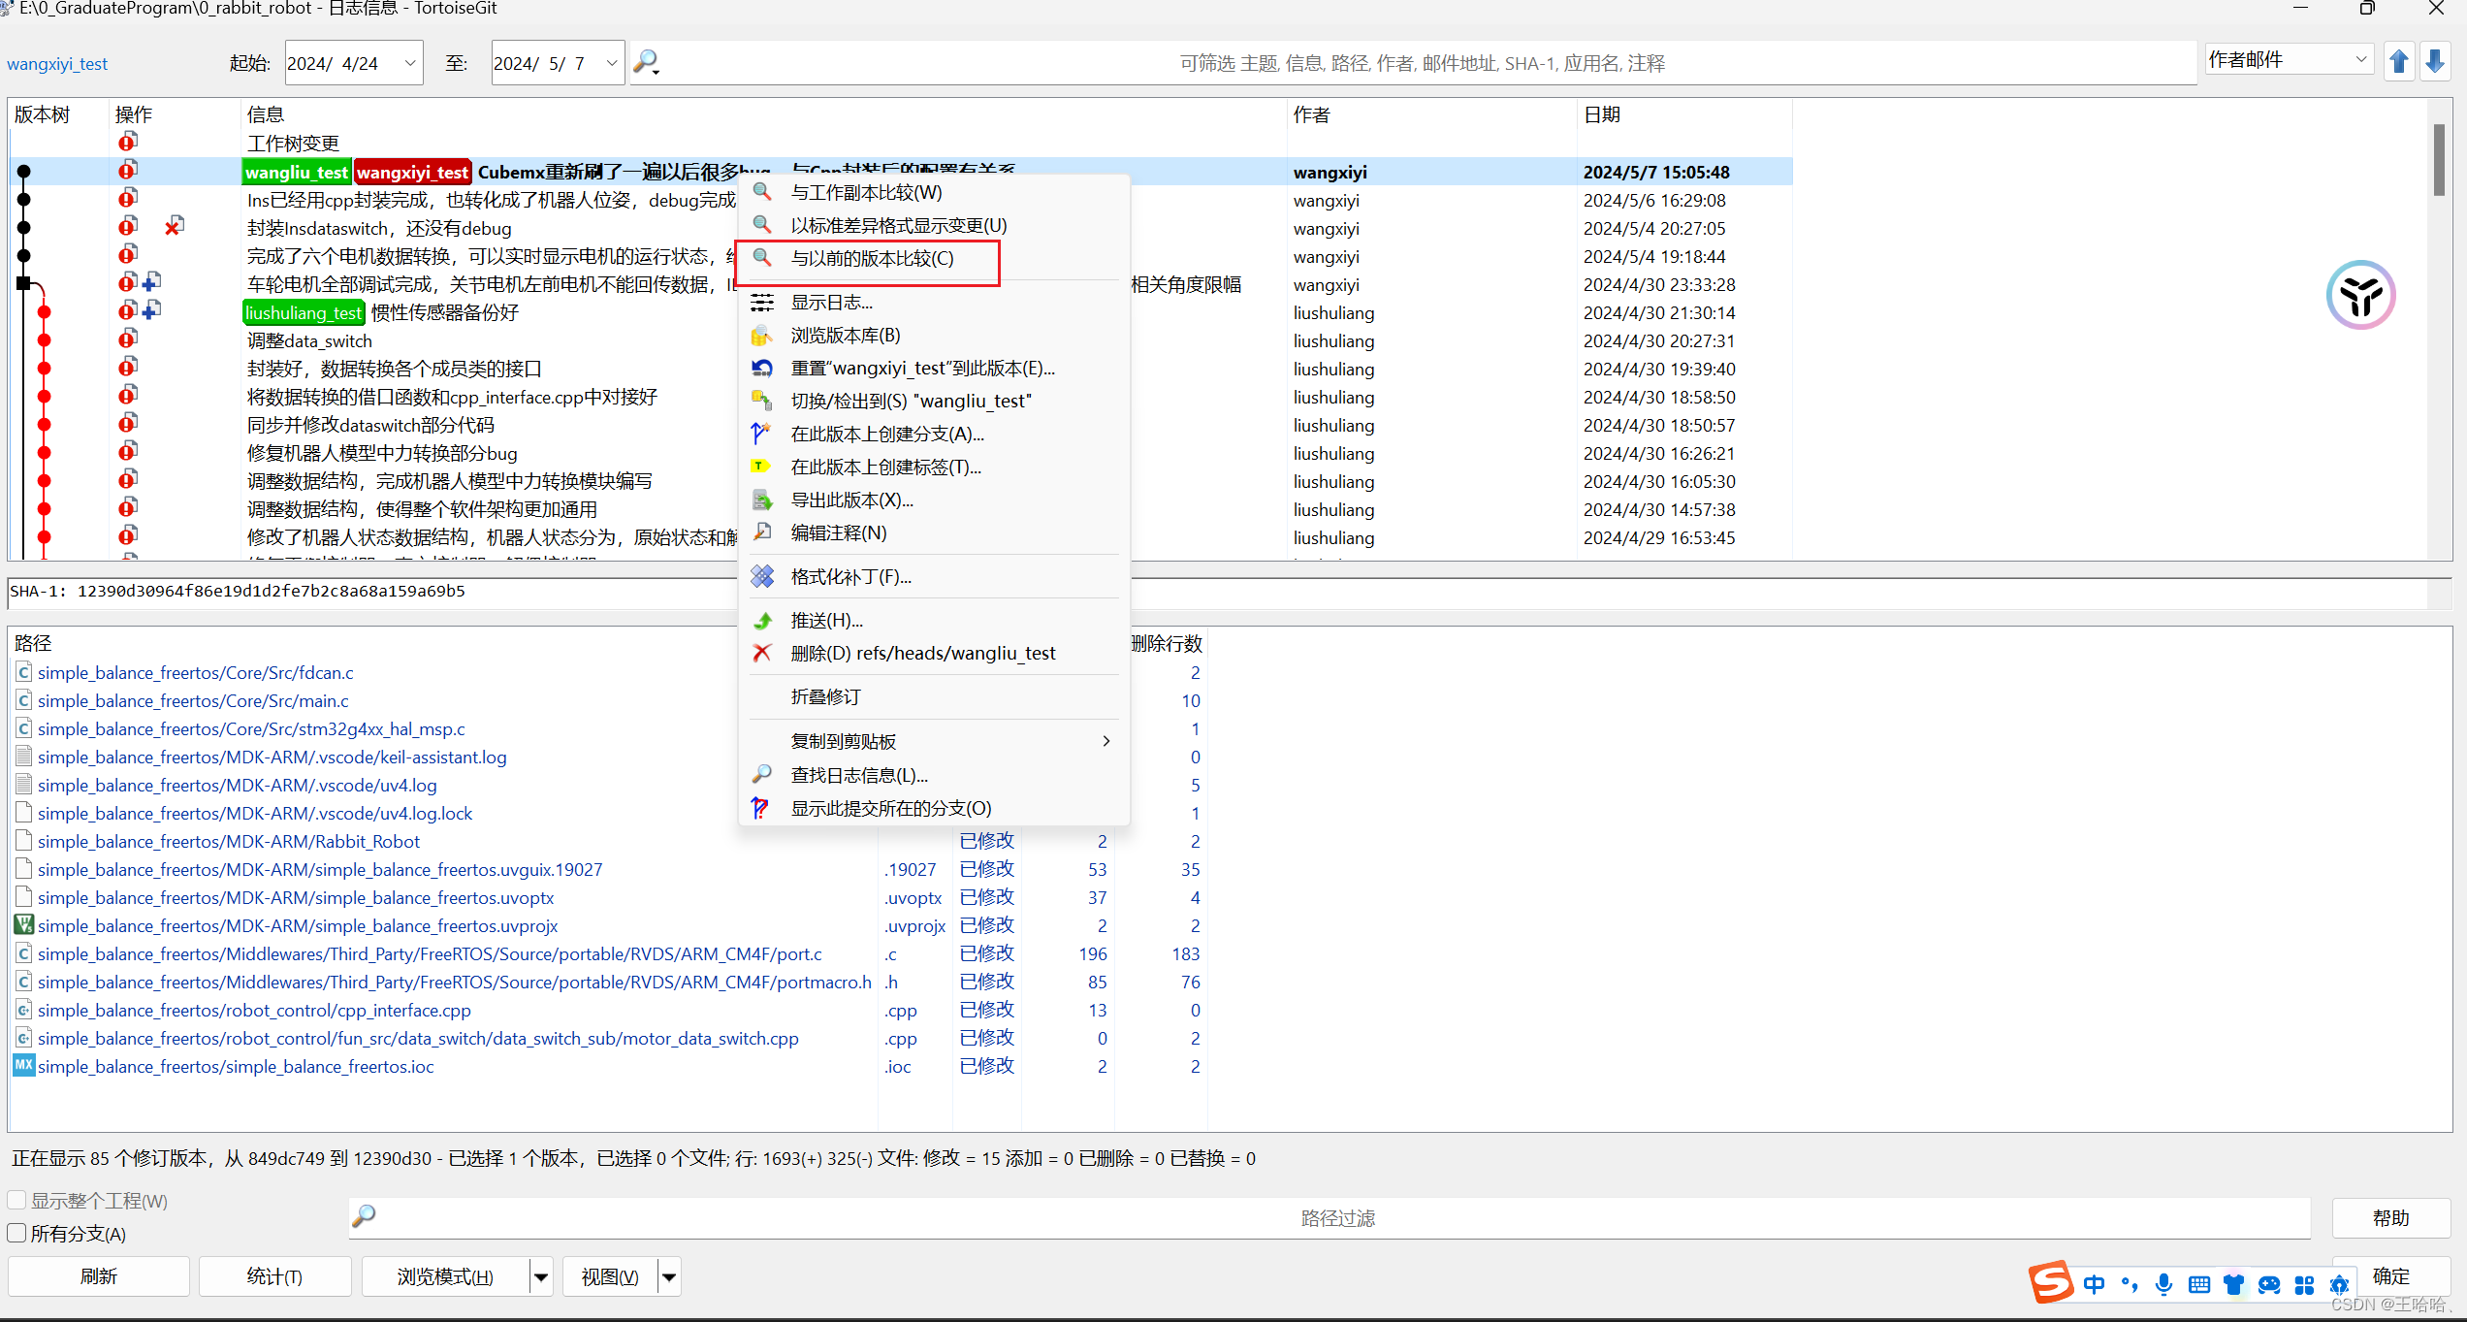Open the wangxiyi_test branch link
This screenshot has height=1322, width=2467.
57,64
